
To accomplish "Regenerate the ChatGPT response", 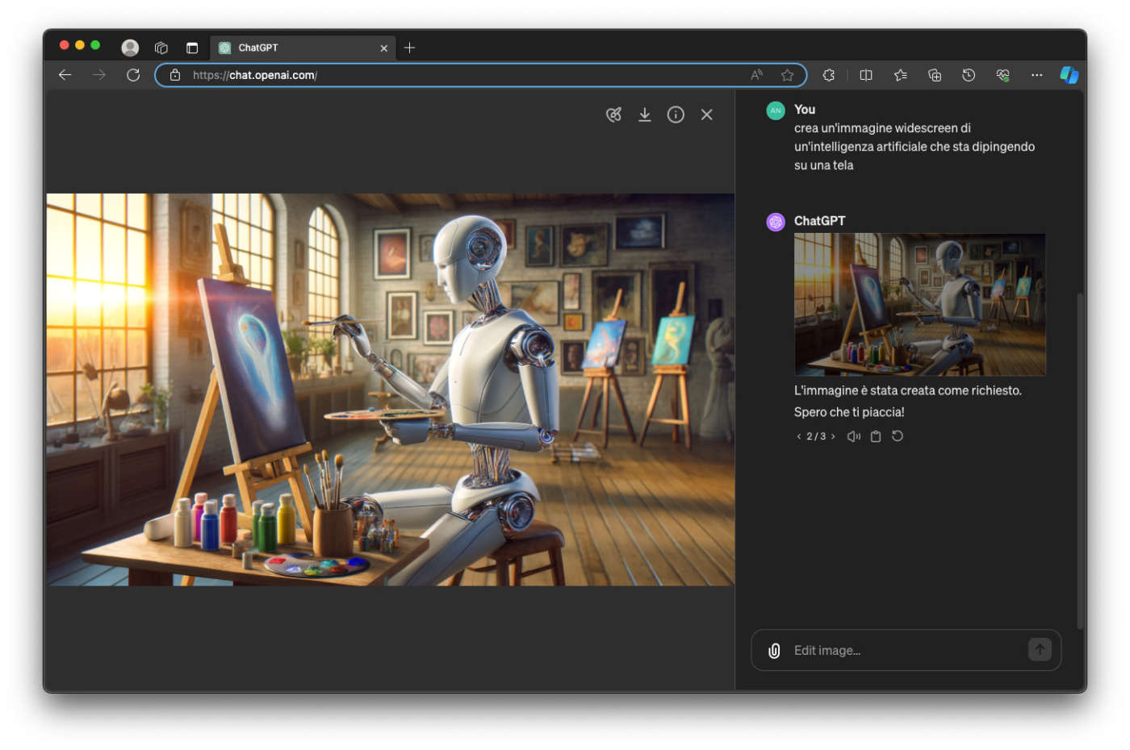I will pos(898,436).
